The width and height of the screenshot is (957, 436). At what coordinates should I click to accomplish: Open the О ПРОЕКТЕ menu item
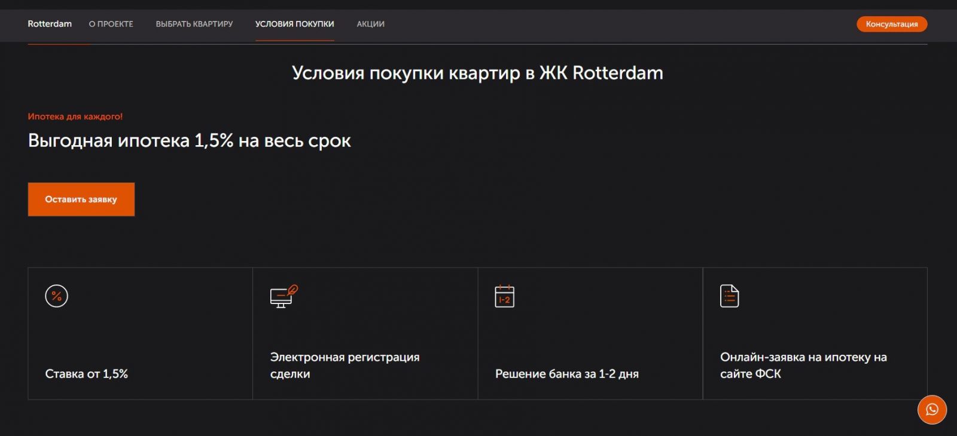point(111,24)
